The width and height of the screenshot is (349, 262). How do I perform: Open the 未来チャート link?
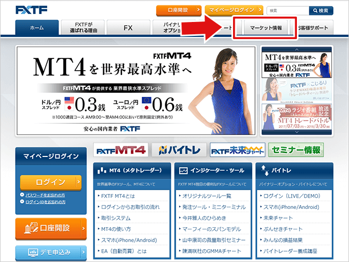click(278, 218)
